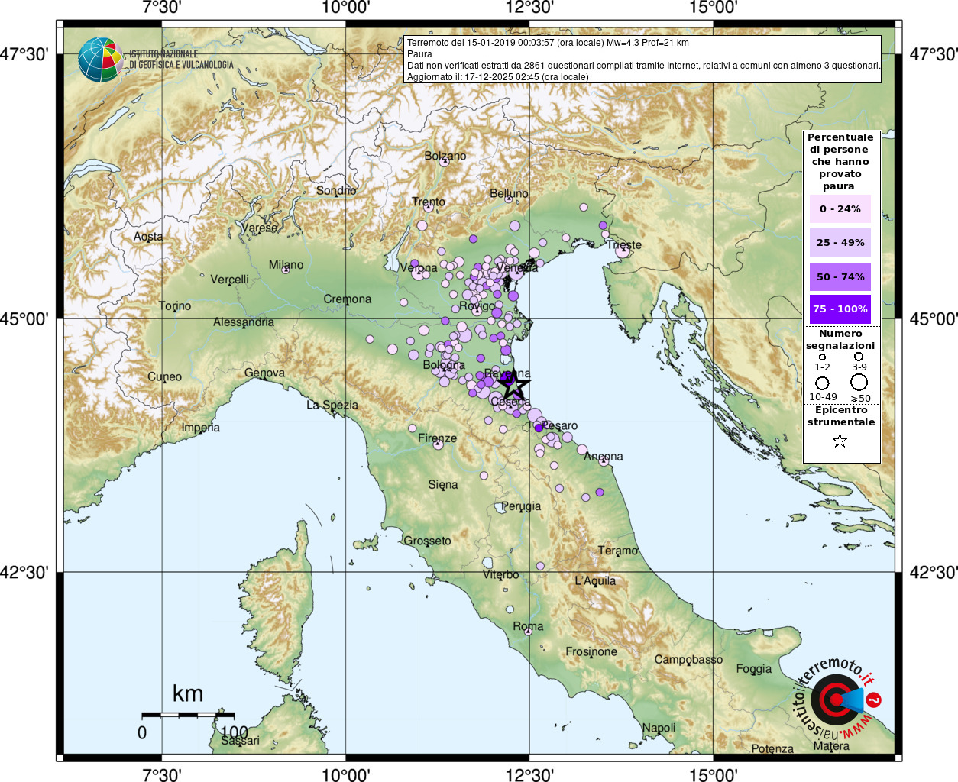Image resolution: width=958 pixels, height=782 pixels.
Task: Click the km scale bar
Action: pyautogui.click(x=188, y=715)
